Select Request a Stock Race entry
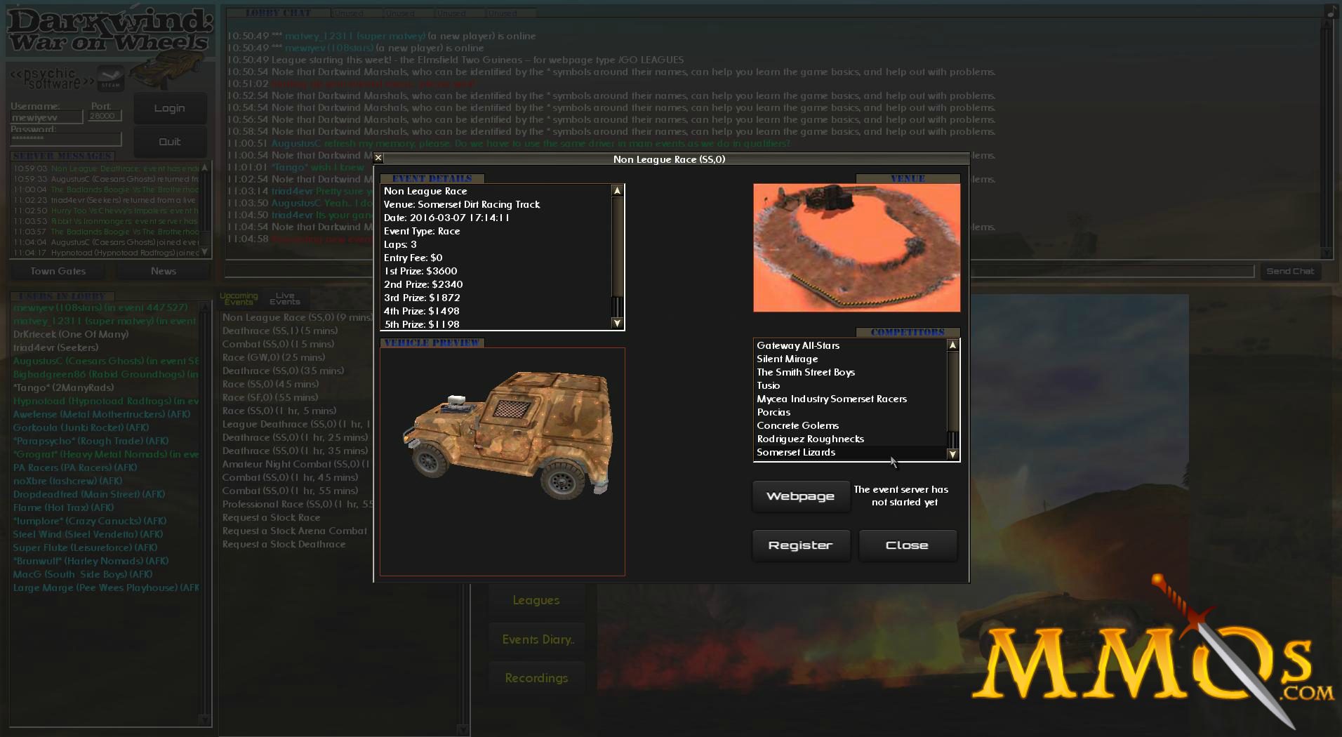Viewport: 1342px width, 737px height. (x=271, y=517)
